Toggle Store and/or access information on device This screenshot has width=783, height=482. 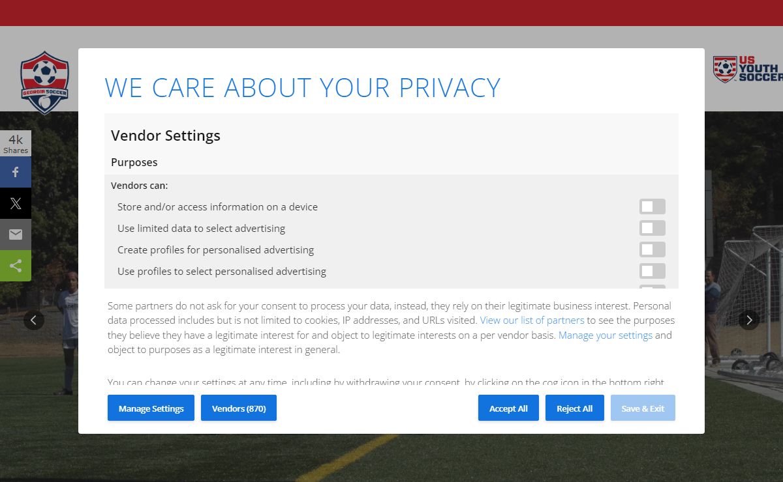point(652,206)
